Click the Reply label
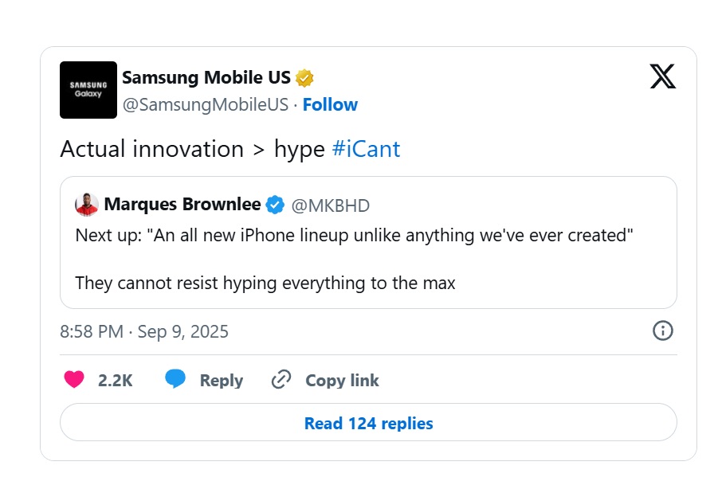The image size is (718, 485). 222,380
